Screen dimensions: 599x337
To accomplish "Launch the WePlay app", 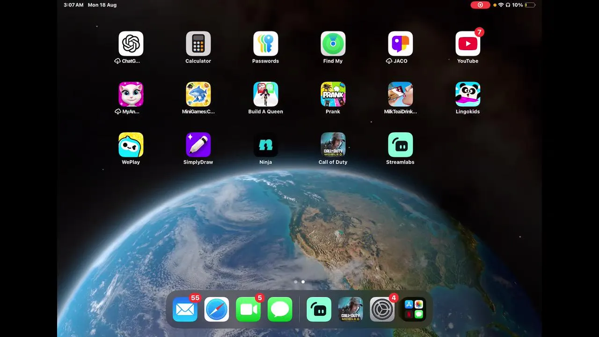I will click(131, 145).
